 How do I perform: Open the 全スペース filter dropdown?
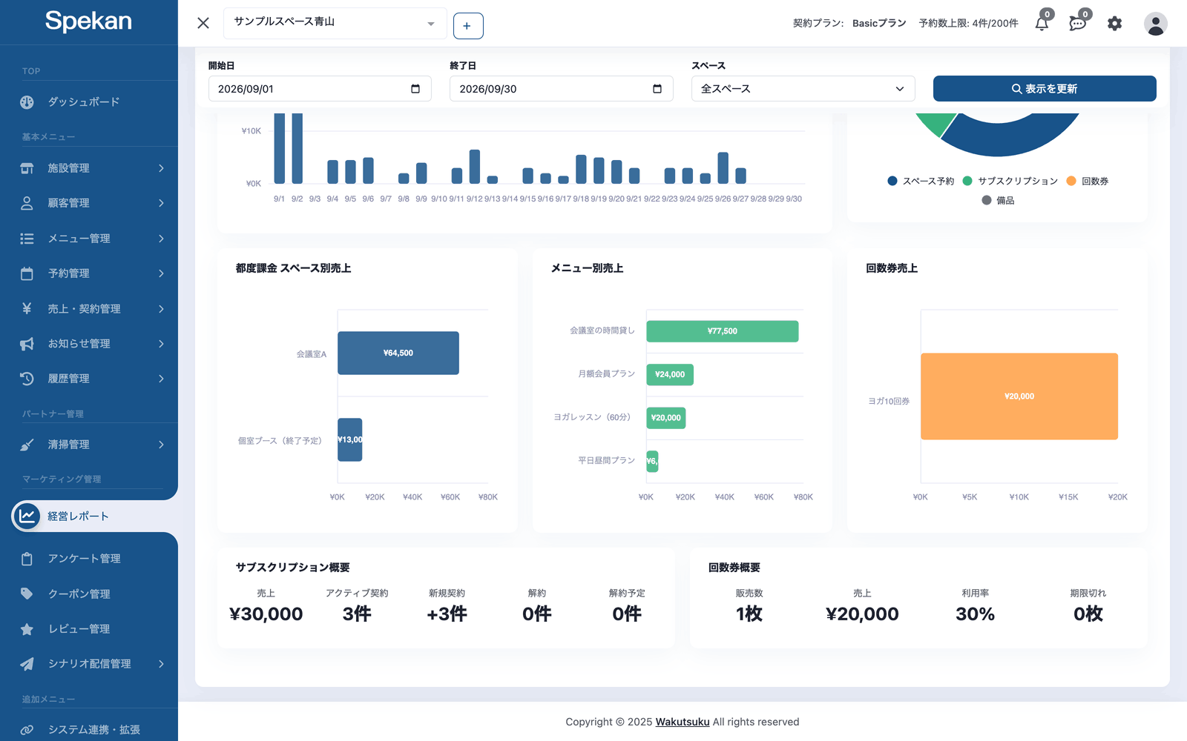coord(803,89)
